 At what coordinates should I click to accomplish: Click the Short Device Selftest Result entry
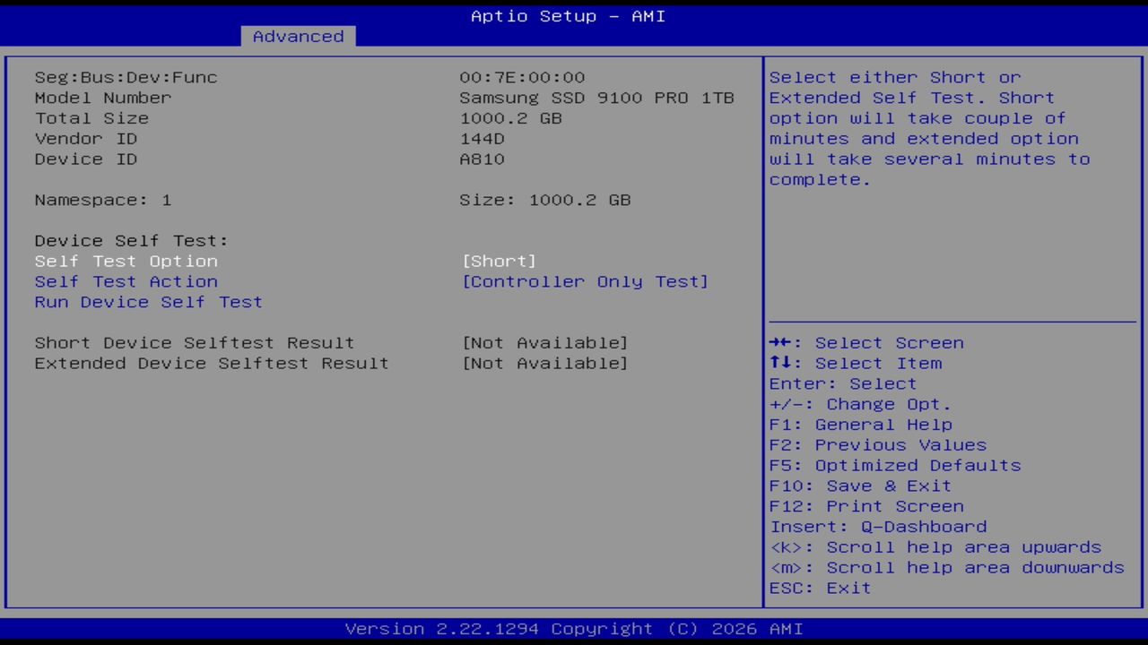click(x=194, y=342)
